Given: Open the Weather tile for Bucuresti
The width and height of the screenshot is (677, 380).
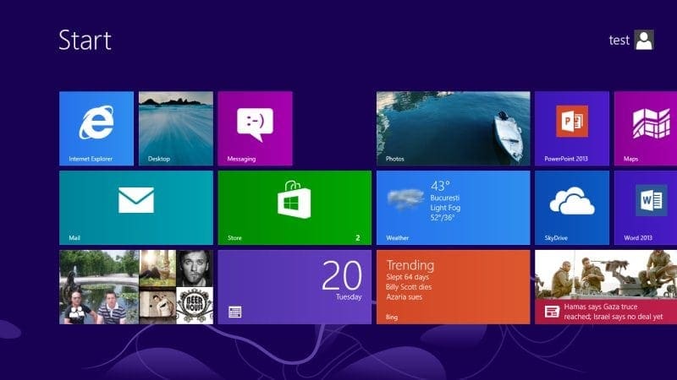Looking at the screenshot, I should pyautogui.click(x=453, y=207).
